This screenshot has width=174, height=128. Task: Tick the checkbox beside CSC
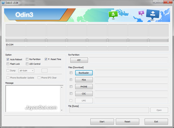(71, 94)
